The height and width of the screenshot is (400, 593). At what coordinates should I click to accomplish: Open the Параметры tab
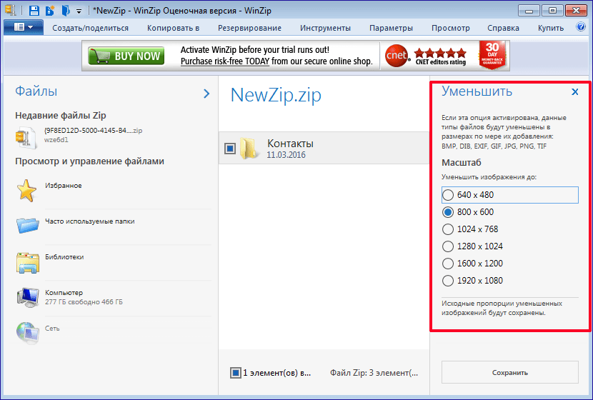(391, 28)
